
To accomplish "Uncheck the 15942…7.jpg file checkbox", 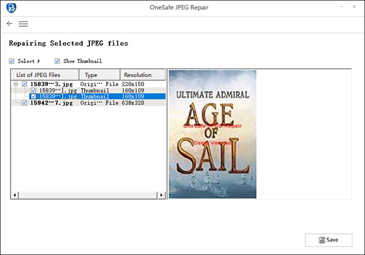I will point(24,103).
